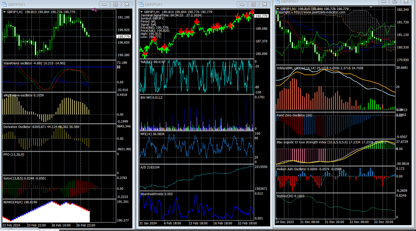Maximize the left GBPJPY,H1 chart window
This screenshot has height=231, width=416.
pyautogui.click(x=116, y=5)
